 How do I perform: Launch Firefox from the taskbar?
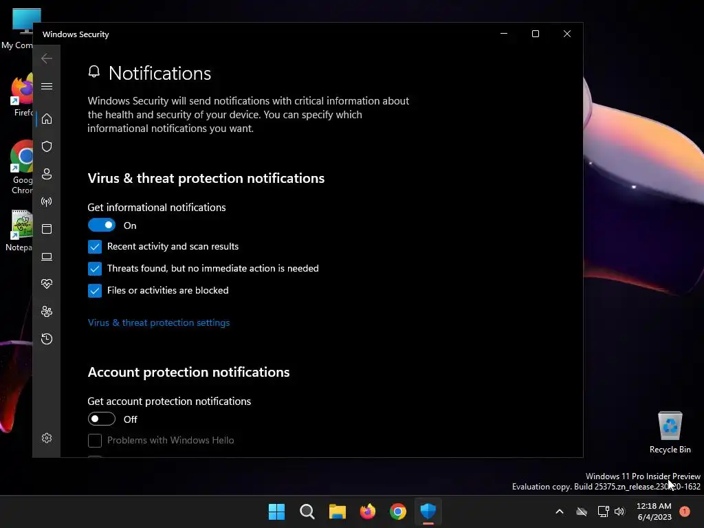368,511
